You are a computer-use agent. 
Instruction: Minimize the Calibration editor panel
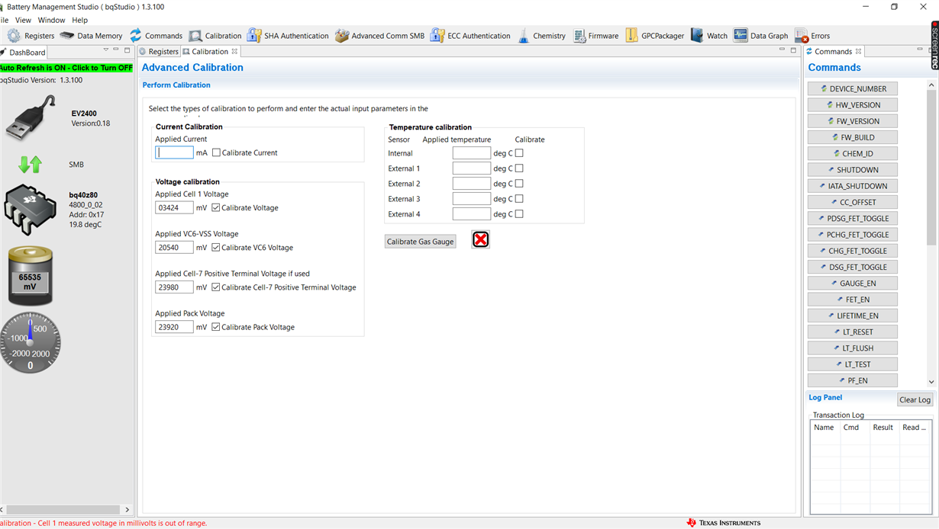click(782, 50)
